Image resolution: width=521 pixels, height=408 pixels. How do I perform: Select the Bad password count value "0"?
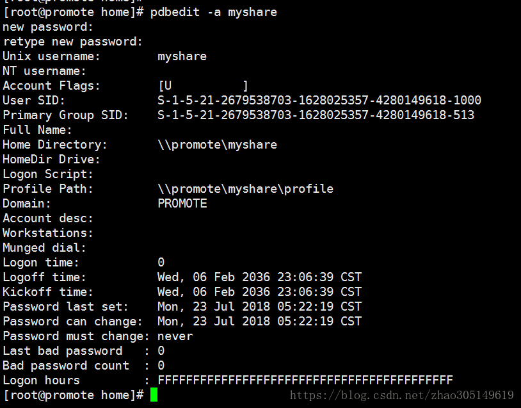click(161, 366)
